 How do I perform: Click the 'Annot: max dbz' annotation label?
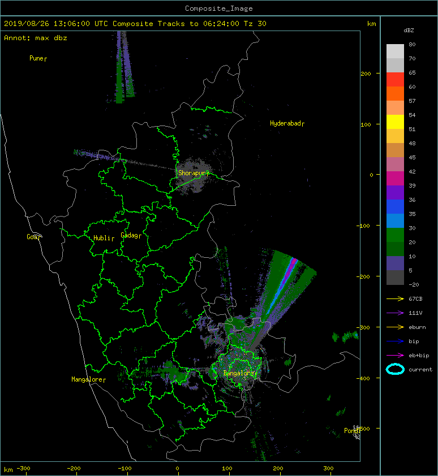click(36, 38)
